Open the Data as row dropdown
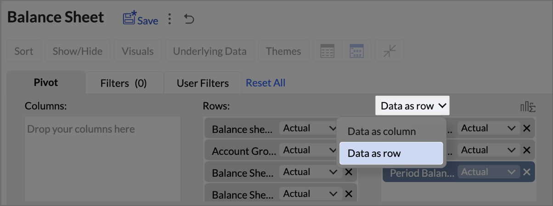553x206 pixels. point(412,106)
